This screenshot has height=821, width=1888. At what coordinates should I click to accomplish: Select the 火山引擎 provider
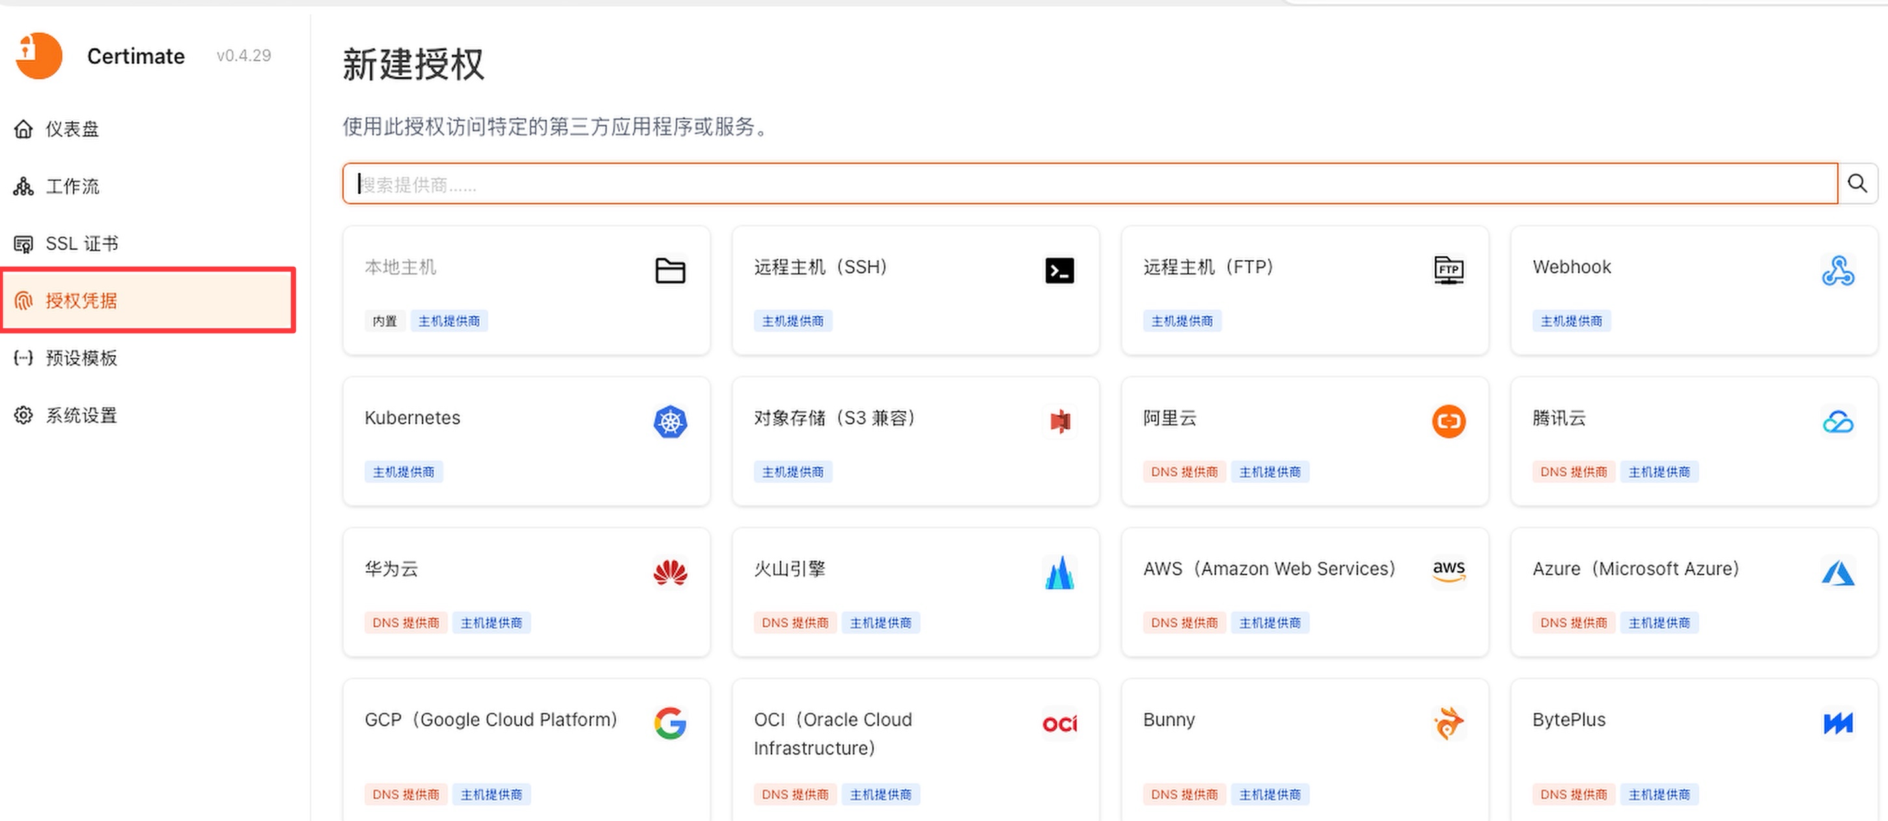915,593
